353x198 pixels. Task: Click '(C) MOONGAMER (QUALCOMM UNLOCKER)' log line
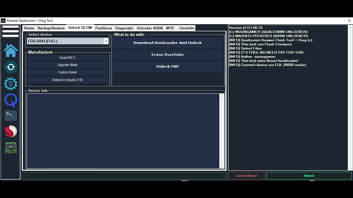[x=268, y=32]
